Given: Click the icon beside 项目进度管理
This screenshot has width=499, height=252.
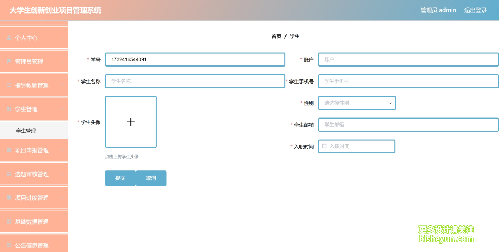Looking at the screenshot, I should pos(9,198).
